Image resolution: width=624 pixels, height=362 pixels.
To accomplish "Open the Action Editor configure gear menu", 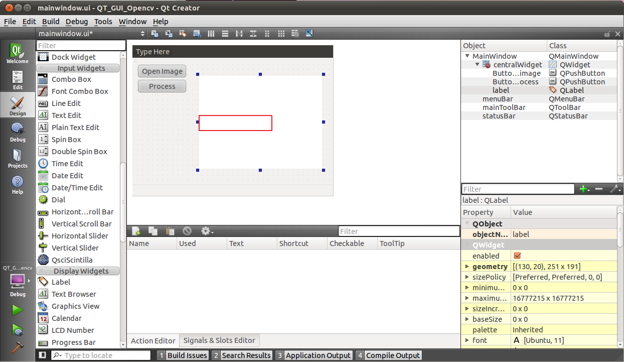I will 207,230.
